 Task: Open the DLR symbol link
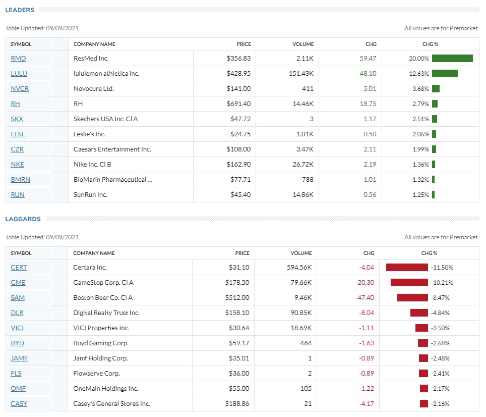click(x=17, y=313)
